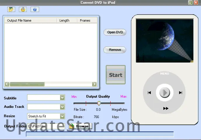Click the conversion progress bar at bottom
The image size is (201, 140).
[x=100, y=134]
